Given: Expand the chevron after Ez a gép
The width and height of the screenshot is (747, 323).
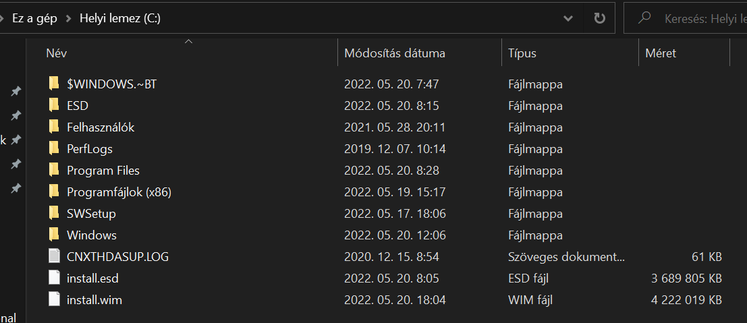Looking at the screenshot, I should 69,19.
